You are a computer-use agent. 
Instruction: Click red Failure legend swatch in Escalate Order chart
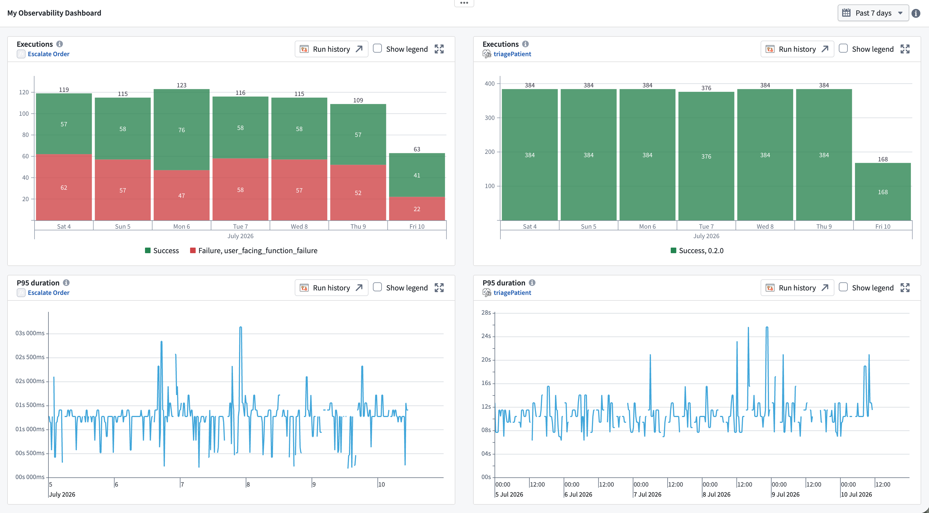pos(193,251)
